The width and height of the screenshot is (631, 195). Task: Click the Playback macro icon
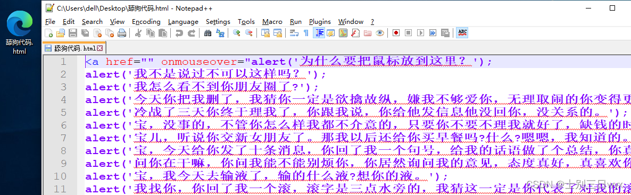(x=420, y=33)
